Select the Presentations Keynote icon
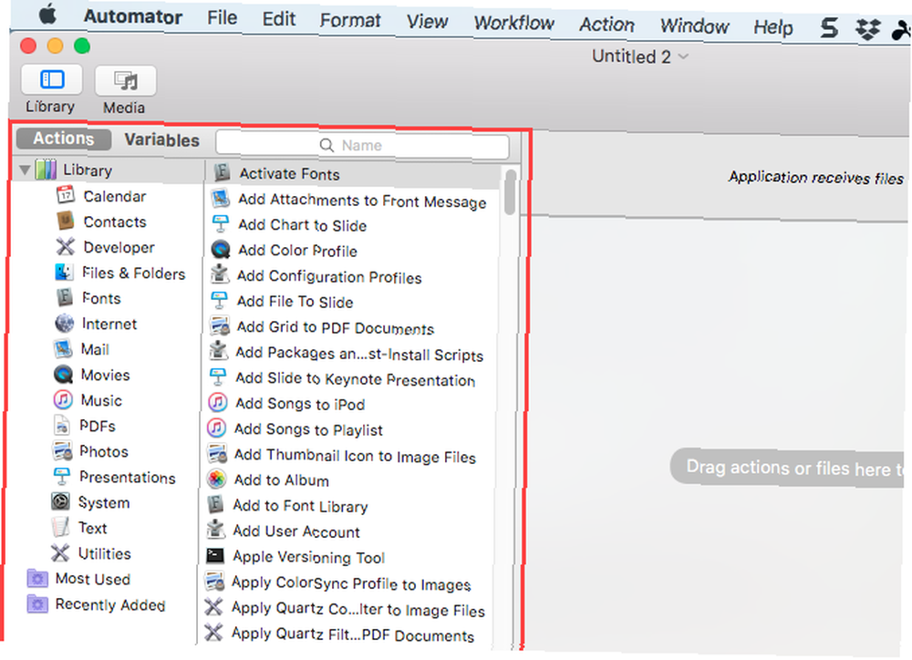 (x=61, y=476)
